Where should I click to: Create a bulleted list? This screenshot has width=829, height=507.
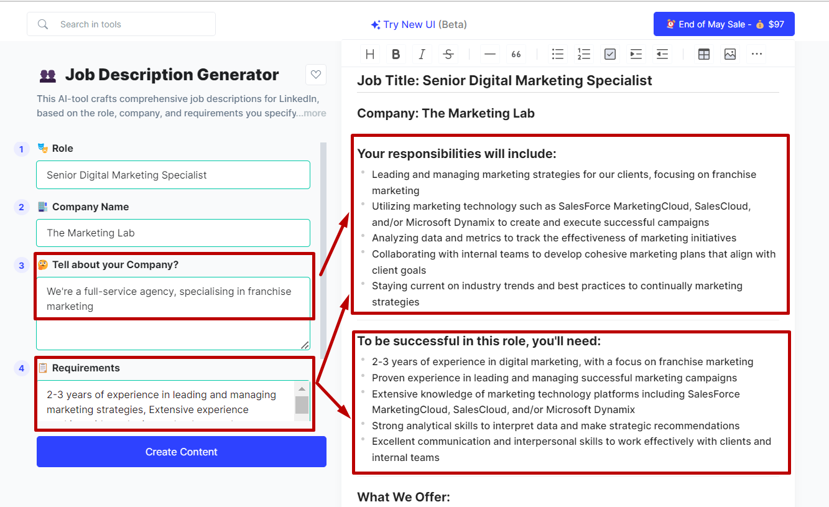click(x=558, y=54)
